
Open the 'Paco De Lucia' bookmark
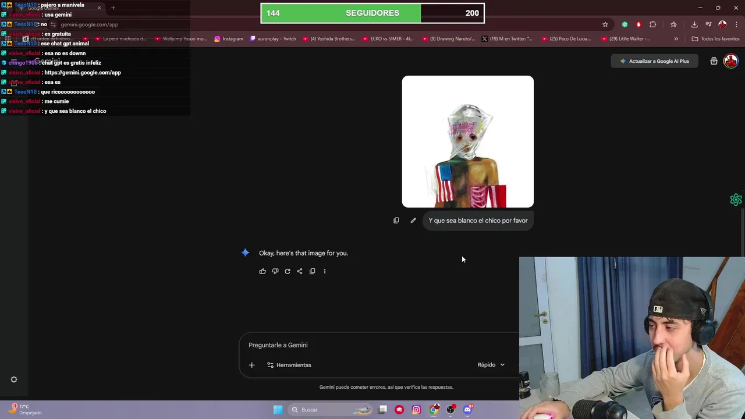566,39
